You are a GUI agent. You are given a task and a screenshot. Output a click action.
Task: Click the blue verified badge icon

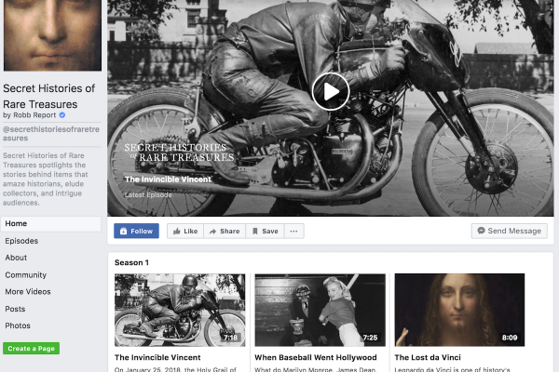62,115
